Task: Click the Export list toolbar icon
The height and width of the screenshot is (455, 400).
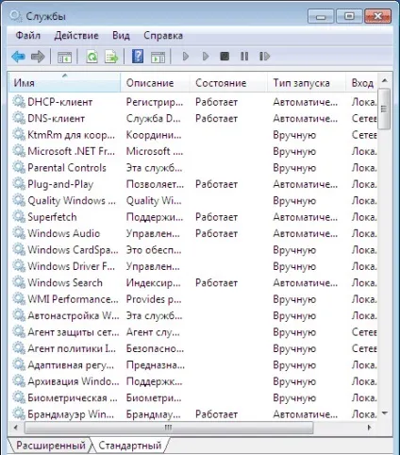Action: click(111, 57)
